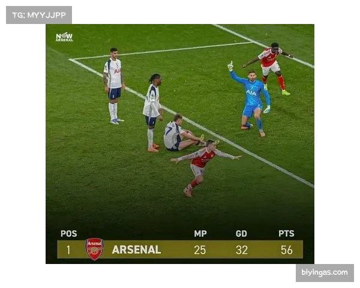Select the goal difference value 32

(242, 250)
